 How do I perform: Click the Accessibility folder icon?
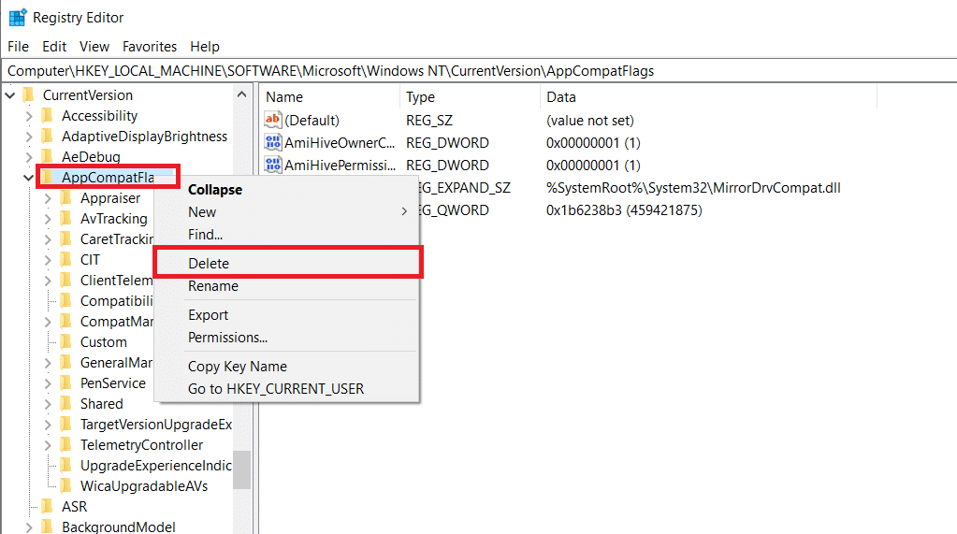point(47,115)
